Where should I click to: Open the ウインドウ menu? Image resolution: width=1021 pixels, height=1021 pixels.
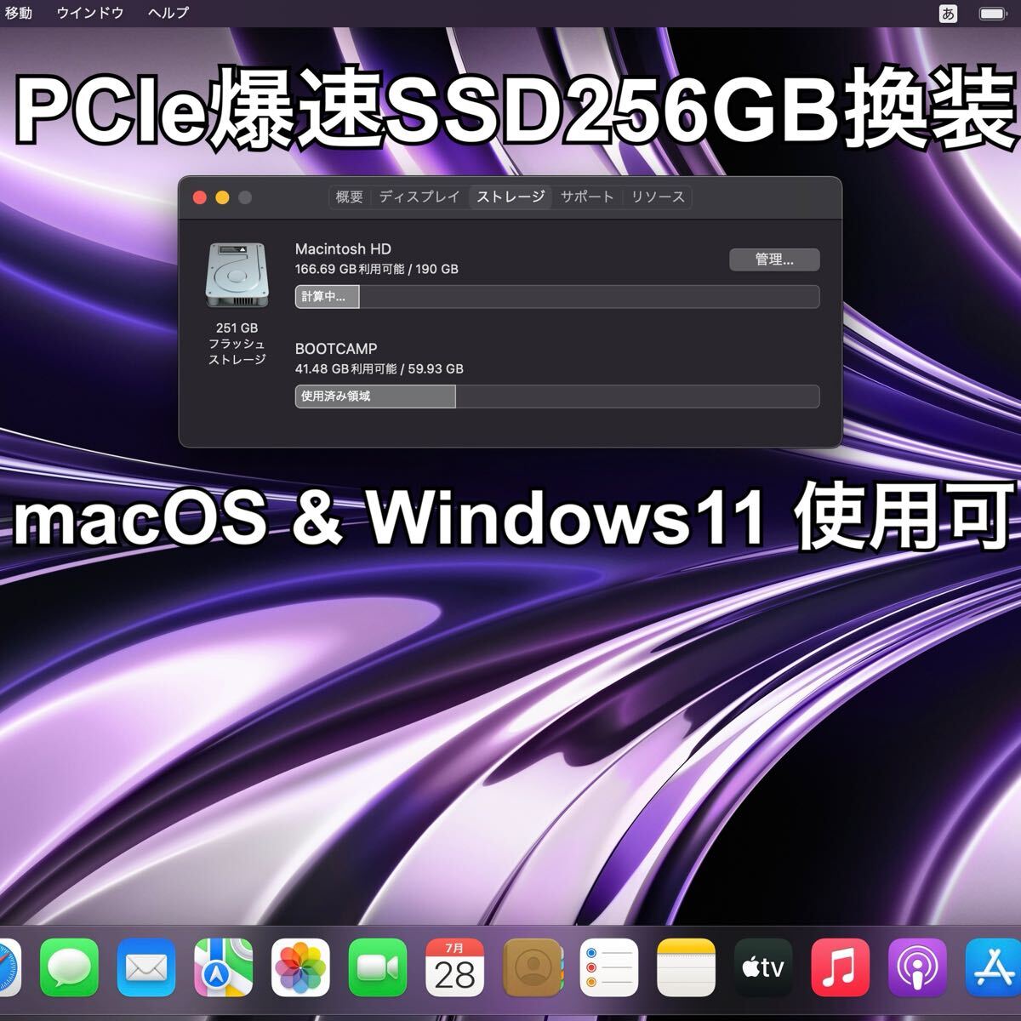click(90, 13)
